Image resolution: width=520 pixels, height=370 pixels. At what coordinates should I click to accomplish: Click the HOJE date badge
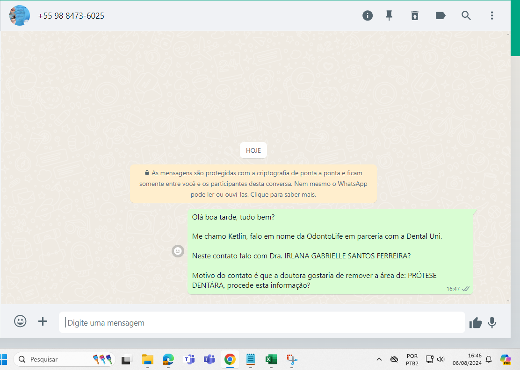(253, 150)
